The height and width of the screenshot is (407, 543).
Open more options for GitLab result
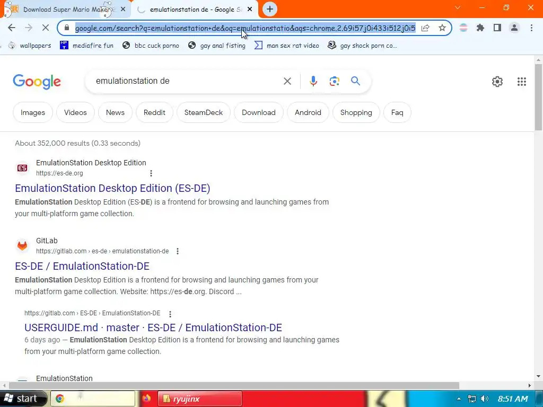(x=178, y=251)
